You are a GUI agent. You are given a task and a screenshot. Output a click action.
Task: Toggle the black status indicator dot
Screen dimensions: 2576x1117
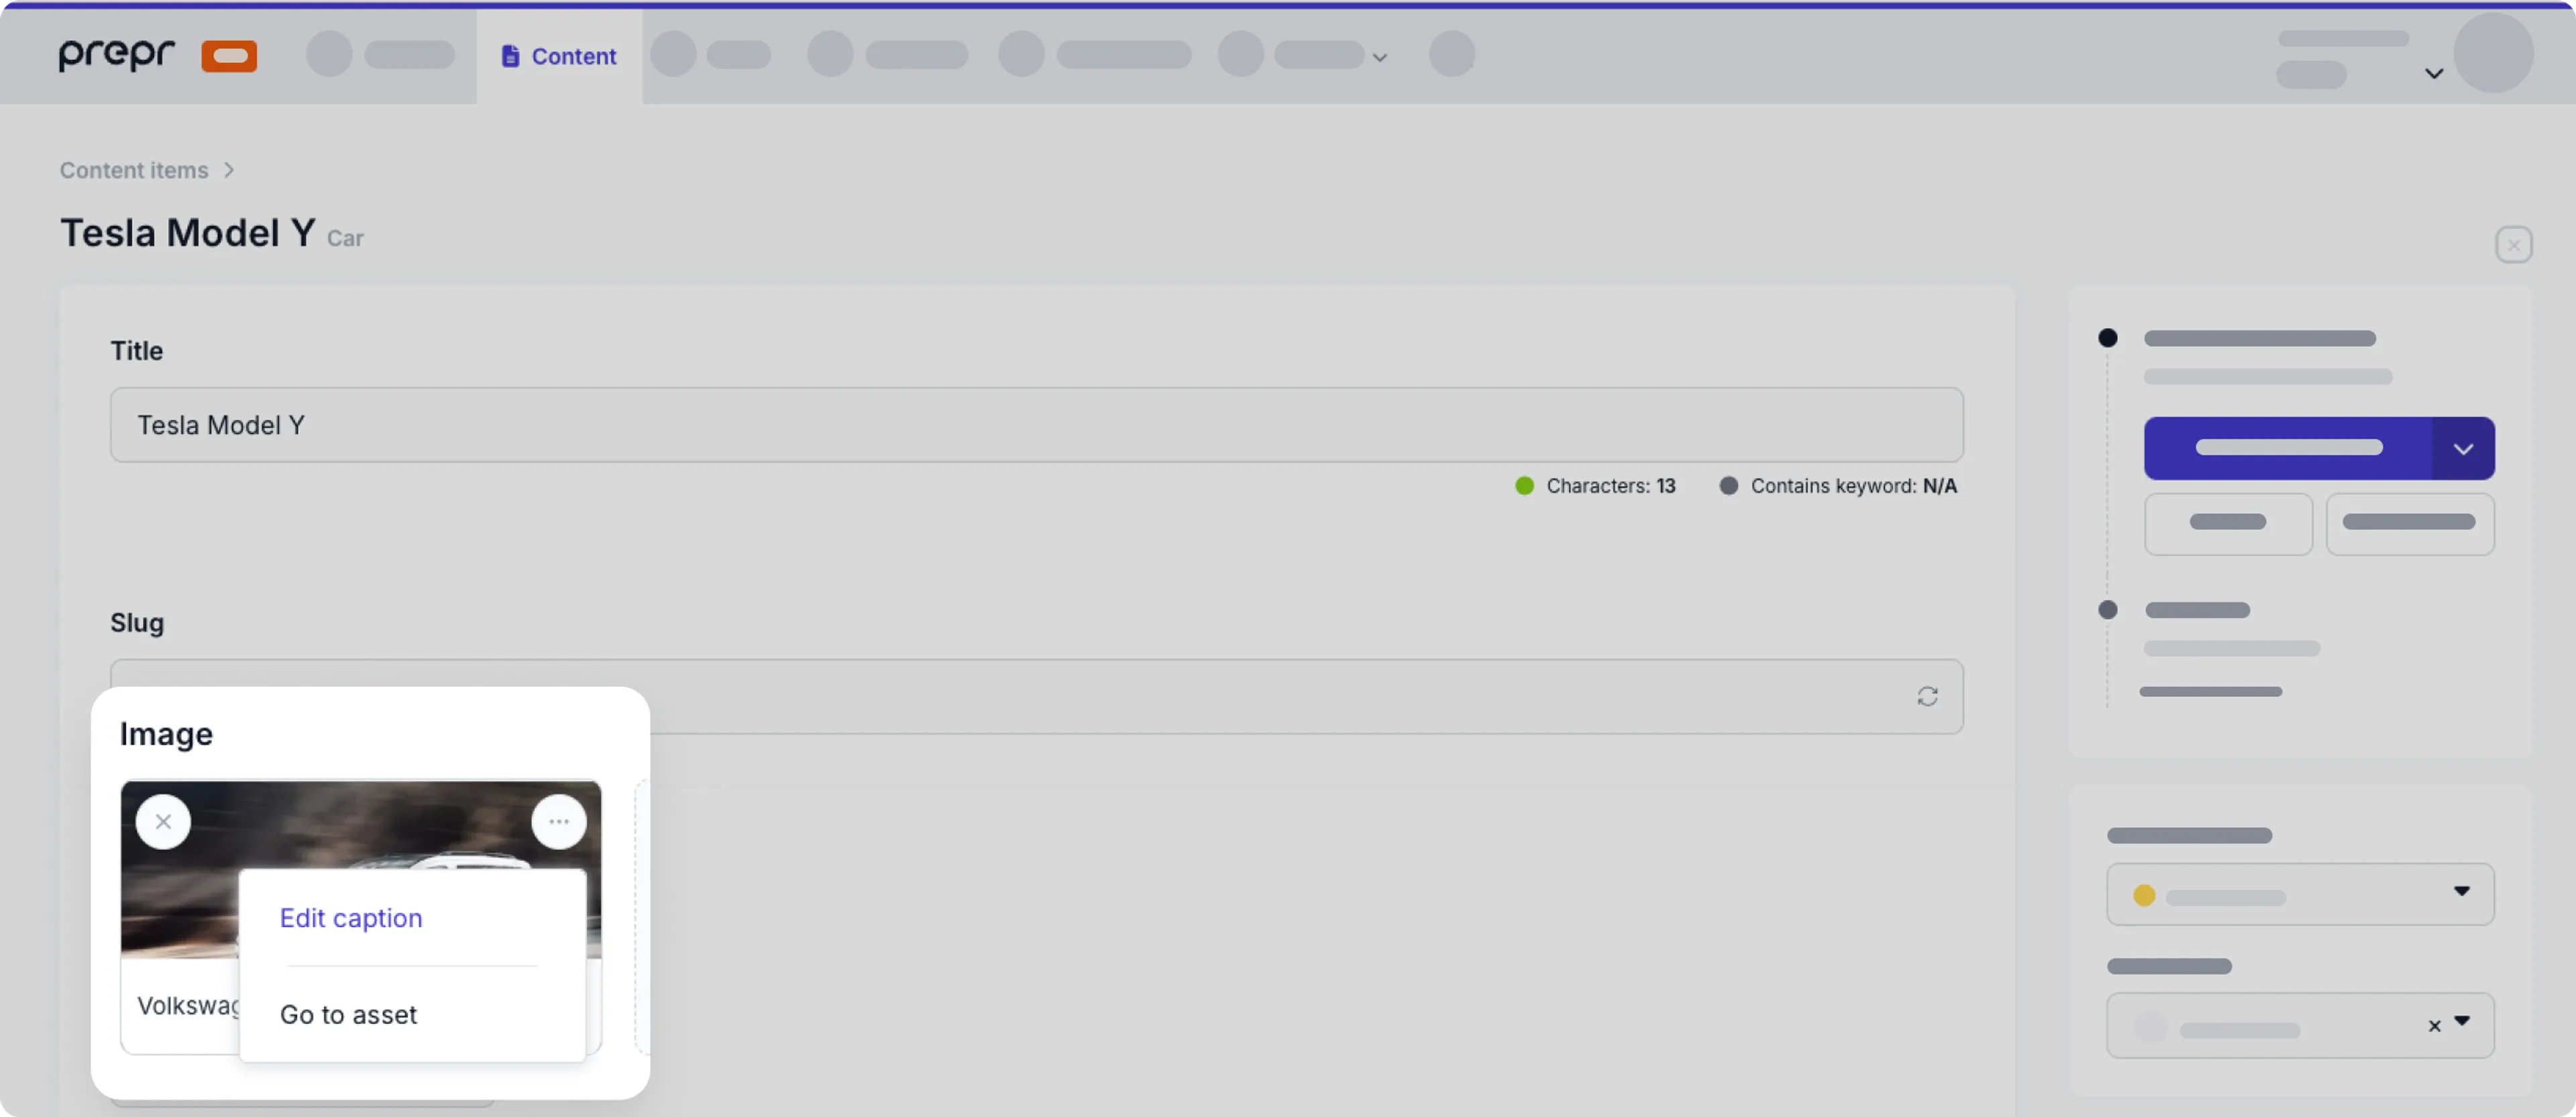tap(2108, 338)
